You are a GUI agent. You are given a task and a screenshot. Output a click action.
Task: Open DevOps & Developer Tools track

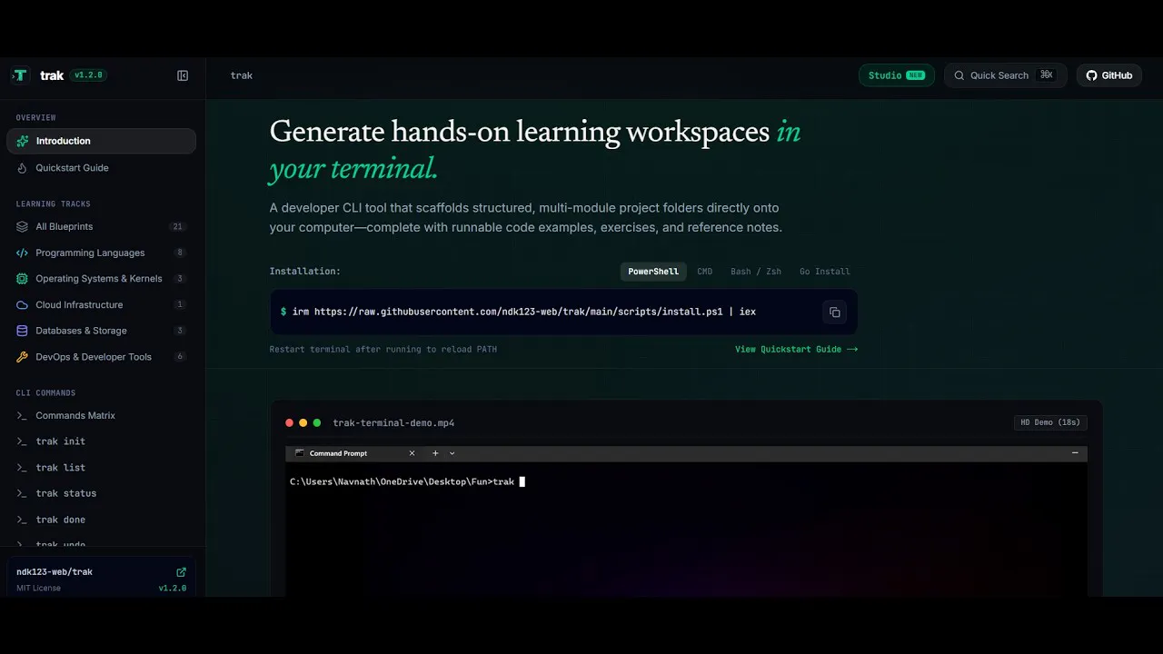(x=101, y=357)
